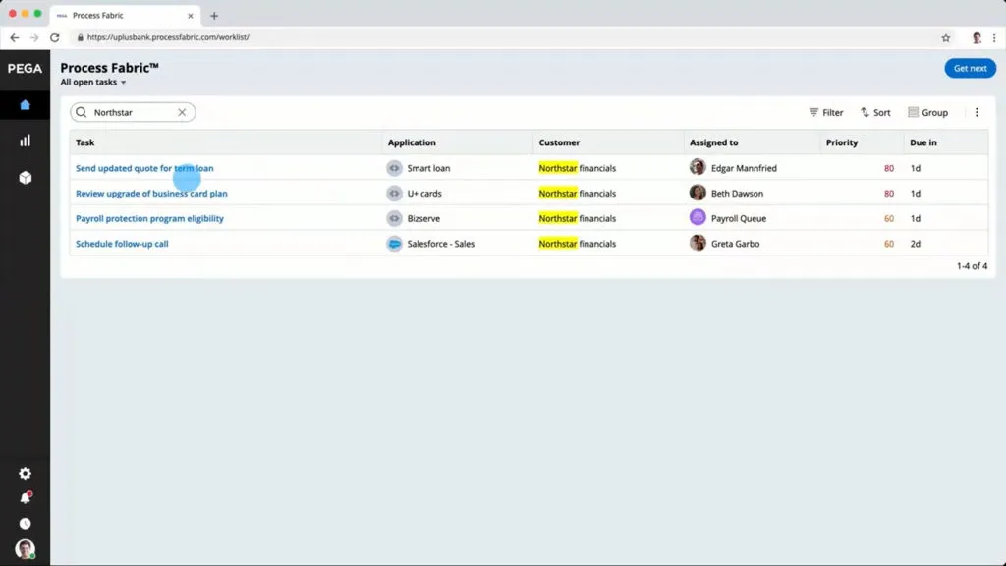1006x566 pixels.
Task: Click the 2d due value
Action: 915,244
